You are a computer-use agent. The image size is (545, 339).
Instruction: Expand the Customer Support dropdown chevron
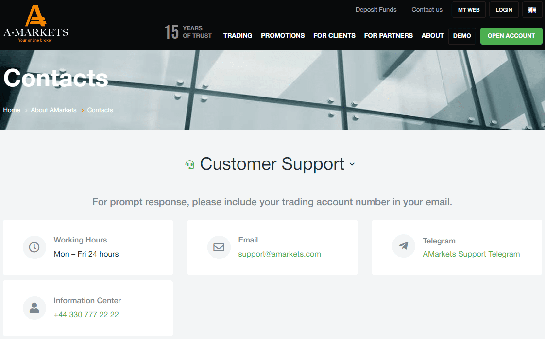tap(352, 164)
